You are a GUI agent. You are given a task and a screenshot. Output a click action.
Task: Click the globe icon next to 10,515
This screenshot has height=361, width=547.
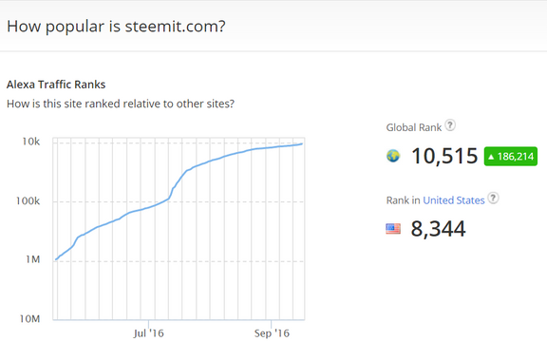click(x=393, y=156)
